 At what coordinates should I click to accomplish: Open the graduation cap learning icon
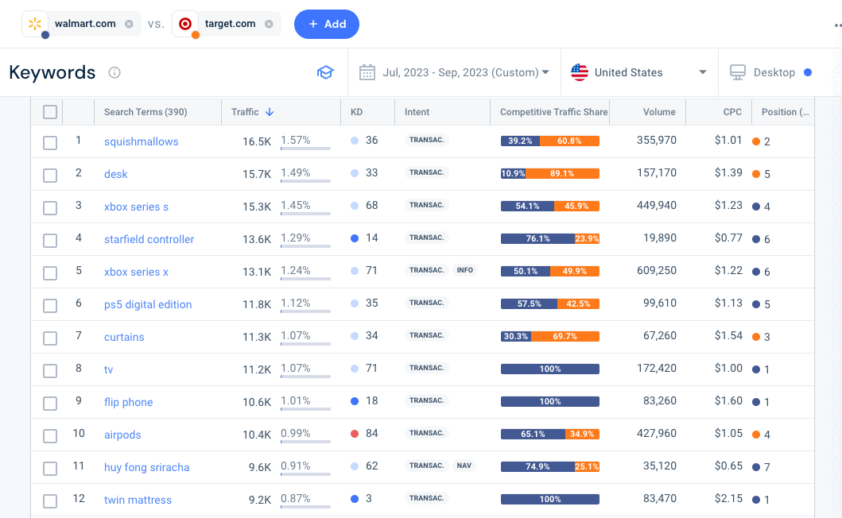(x=325, y=72)
